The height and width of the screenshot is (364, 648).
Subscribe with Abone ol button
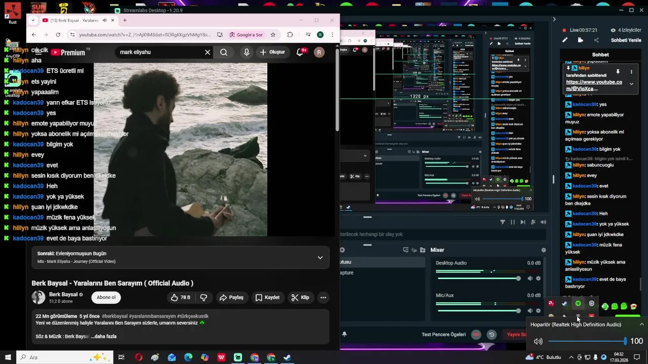[106, 297]
